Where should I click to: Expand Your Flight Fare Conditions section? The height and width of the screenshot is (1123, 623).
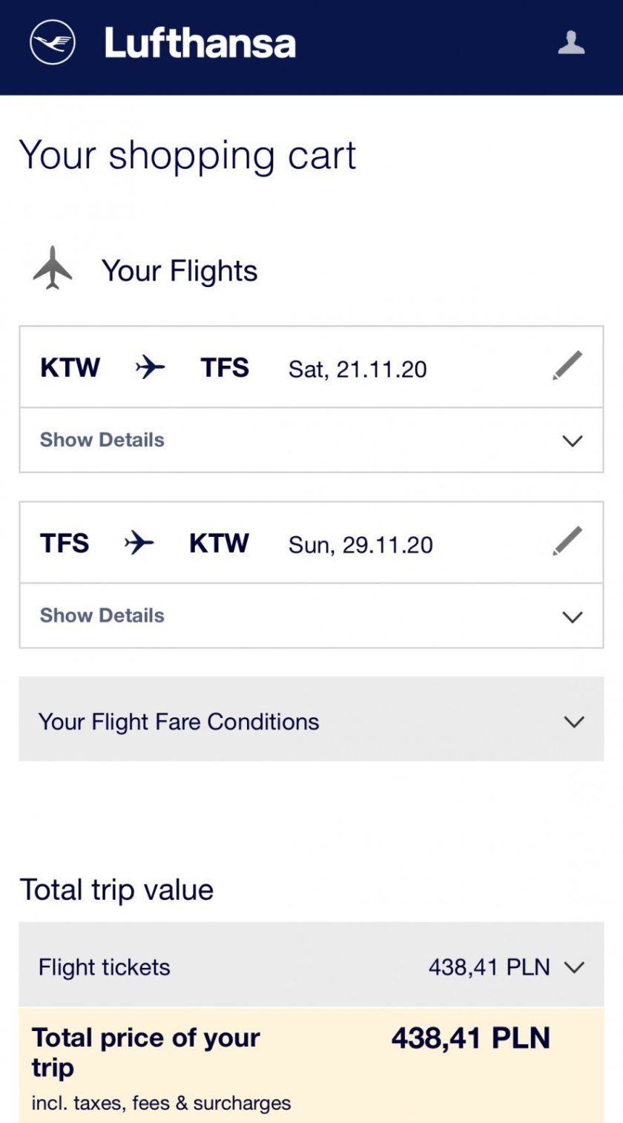pos(574,722)
